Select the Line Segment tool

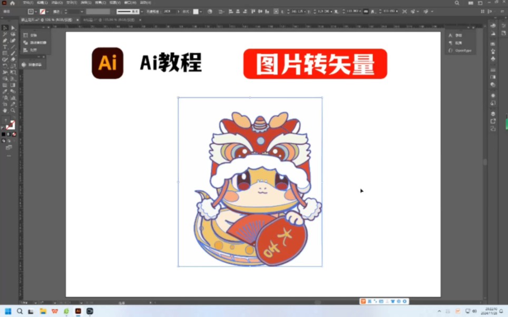[x=13, y=47]
